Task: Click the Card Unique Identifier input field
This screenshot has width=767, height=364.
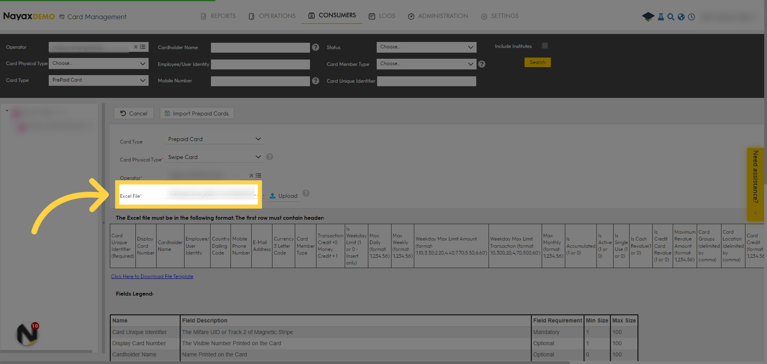Action: [x=427, y=81]
